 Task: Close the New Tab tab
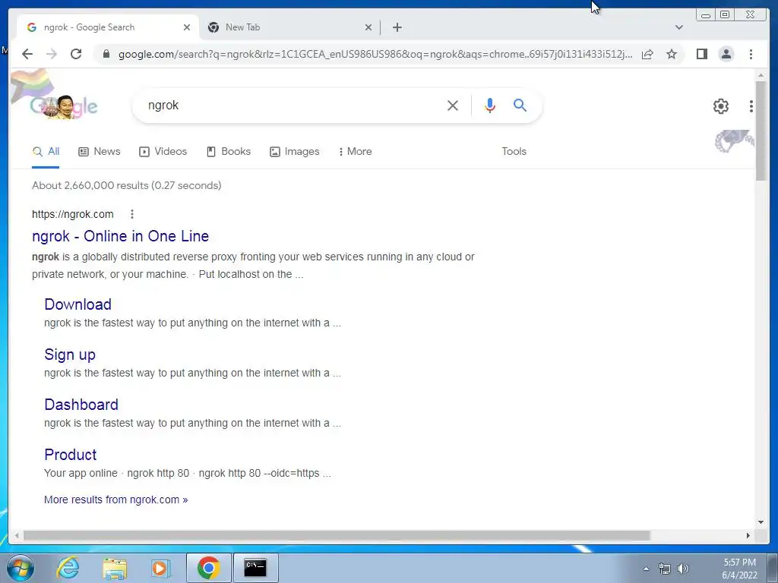click(368, 27)
